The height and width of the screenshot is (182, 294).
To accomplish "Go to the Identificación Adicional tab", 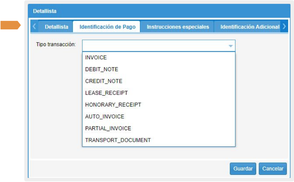I will coord(250,27).
